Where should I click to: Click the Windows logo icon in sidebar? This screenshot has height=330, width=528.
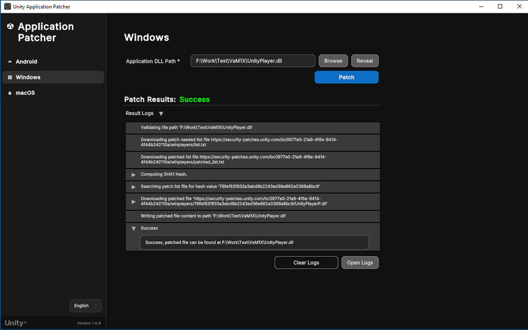10,77
